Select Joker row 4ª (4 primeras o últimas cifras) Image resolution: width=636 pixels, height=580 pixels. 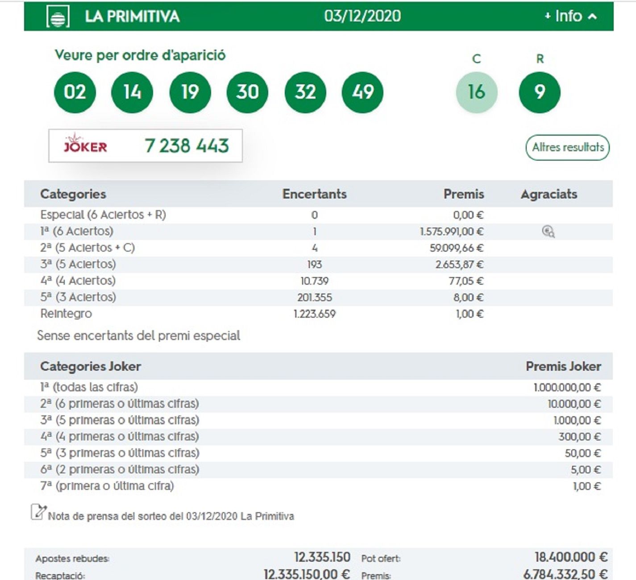pos(318,437)
